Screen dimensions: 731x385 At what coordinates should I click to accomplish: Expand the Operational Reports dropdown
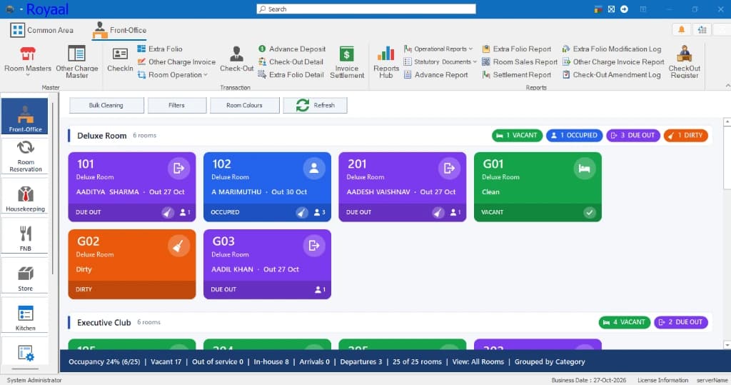(x=438, y=49)
